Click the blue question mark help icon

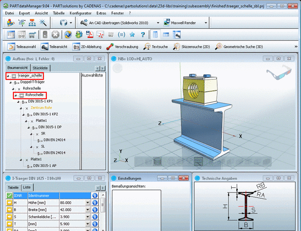coord(143,35)
